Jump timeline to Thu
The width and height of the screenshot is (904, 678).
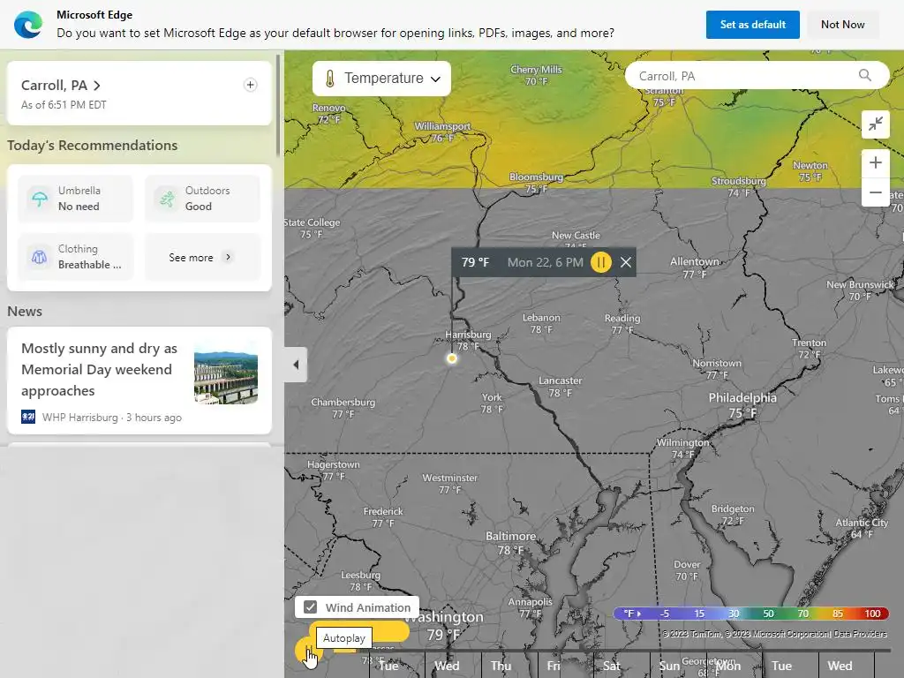[x=501, y=666]
